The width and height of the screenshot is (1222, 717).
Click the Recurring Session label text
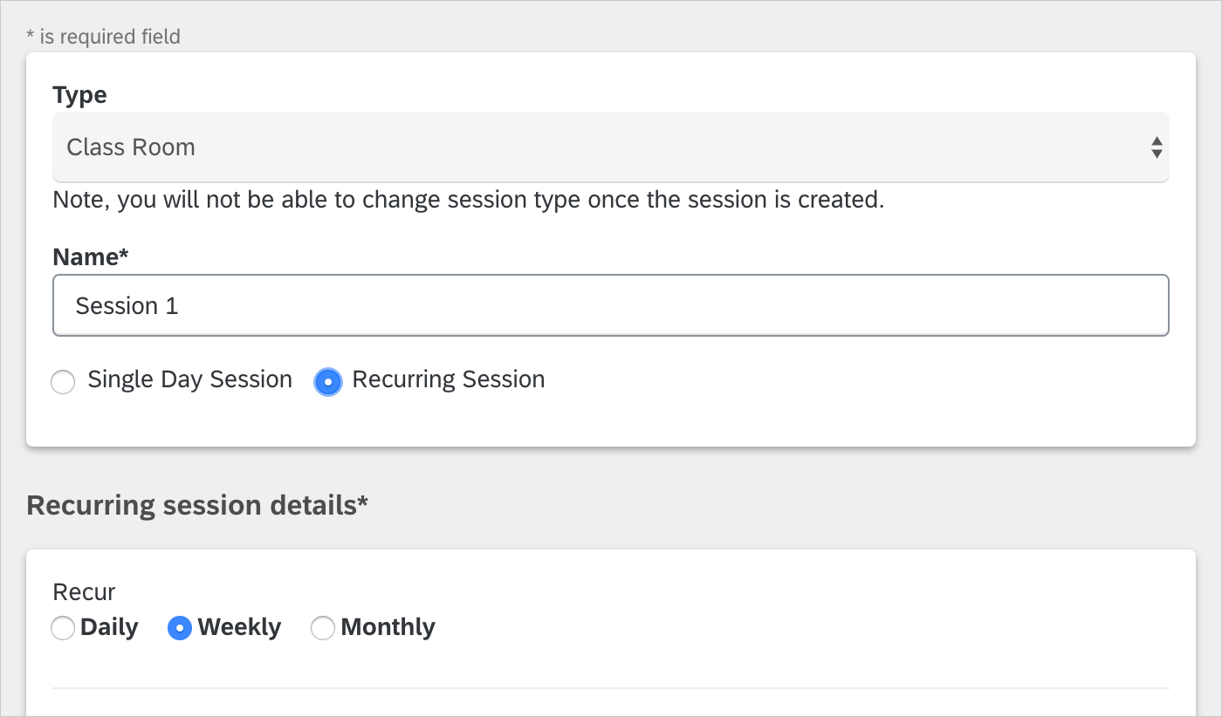[448, 379]
